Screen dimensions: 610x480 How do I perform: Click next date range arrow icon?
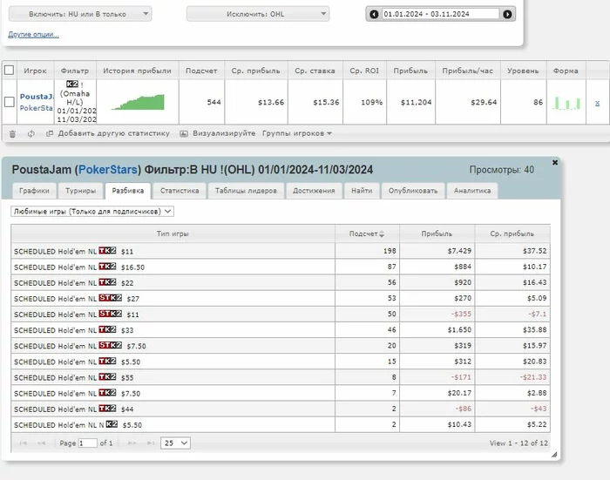pyautogui.click(x=508, y=14)
